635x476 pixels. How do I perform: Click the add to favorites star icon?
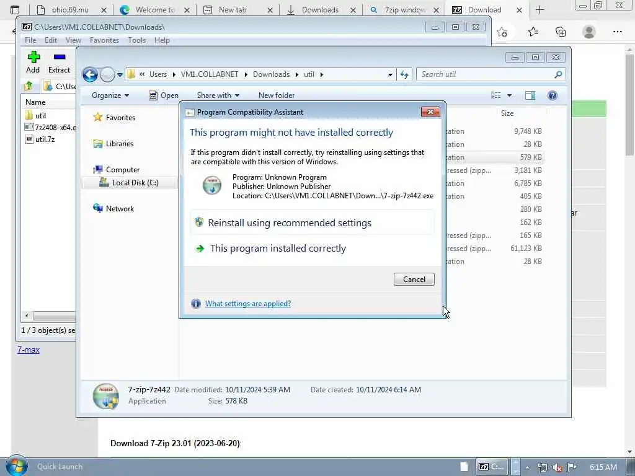pos(502,32)
